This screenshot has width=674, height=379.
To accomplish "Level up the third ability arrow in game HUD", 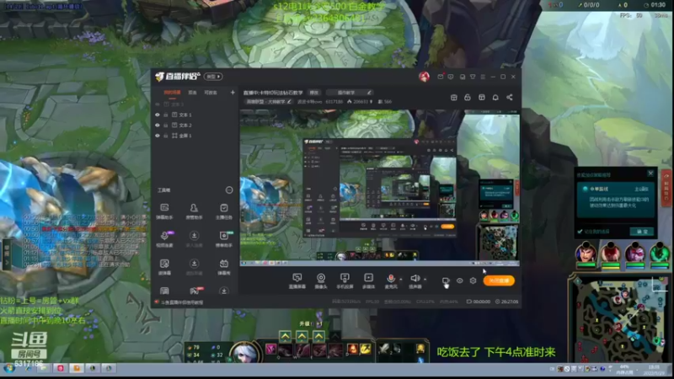I will point(318,336).
